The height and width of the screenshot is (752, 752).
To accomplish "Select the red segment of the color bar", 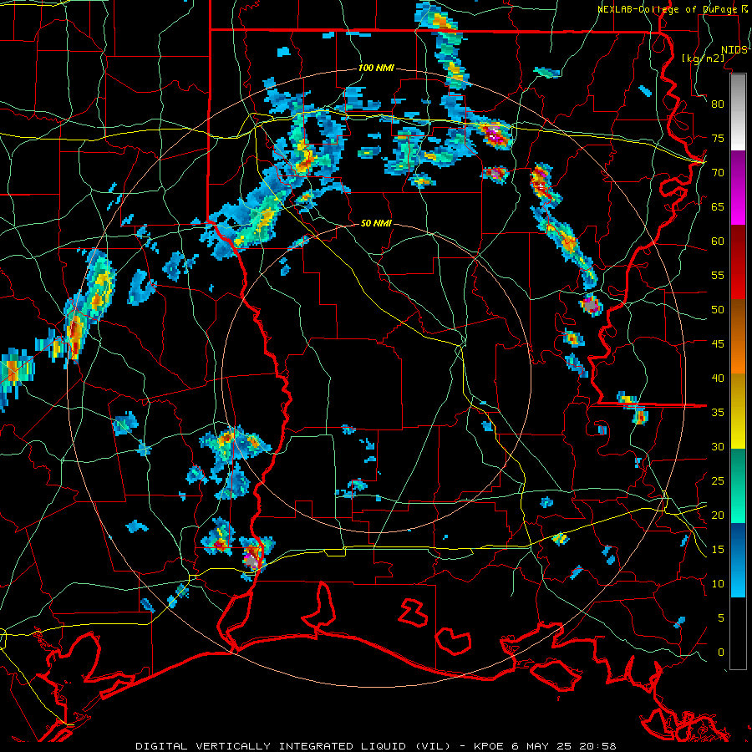I will click(738, 262).
